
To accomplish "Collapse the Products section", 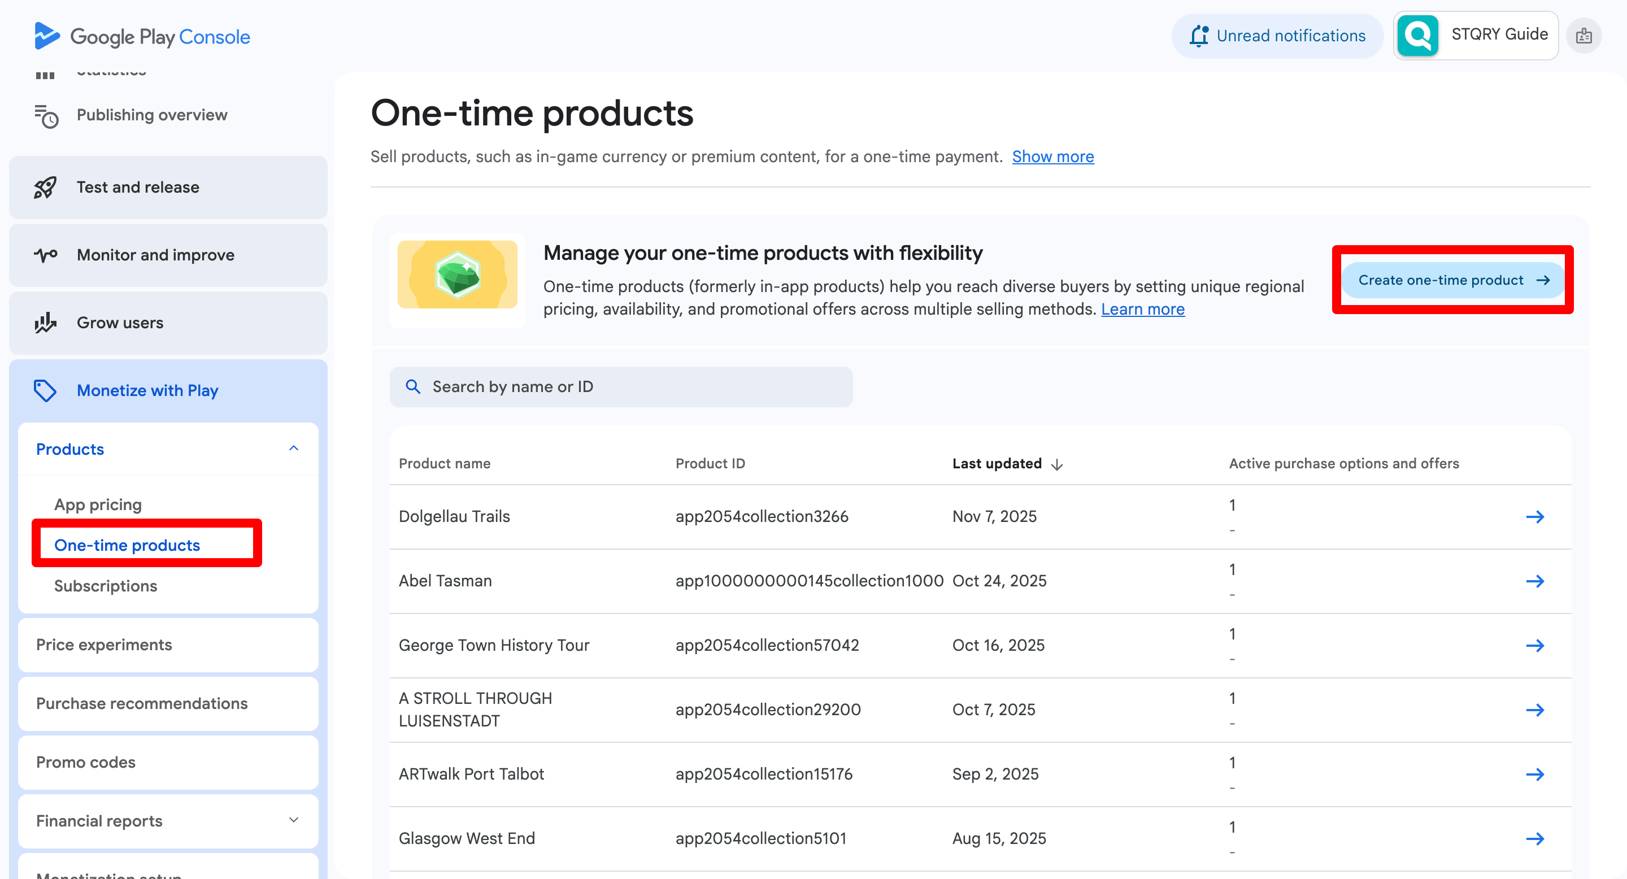I will (x=293, y=448).
